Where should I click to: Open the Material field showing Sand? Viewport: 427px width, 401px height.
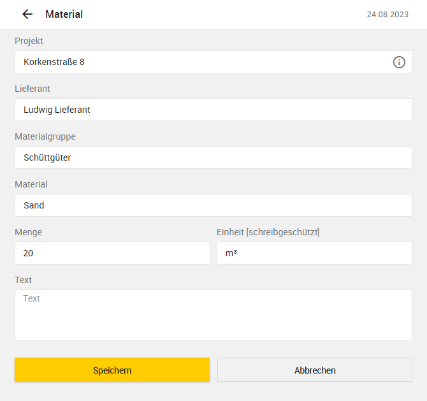[x=213, y=205]
